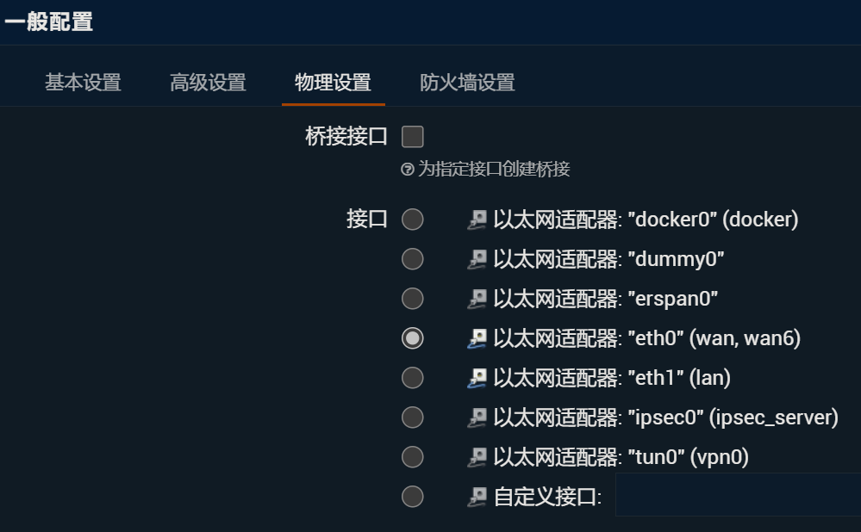The height and width of the screenshot is (532, 861).
Task: Focus the custom interface text field
Action: click(737, 495)
